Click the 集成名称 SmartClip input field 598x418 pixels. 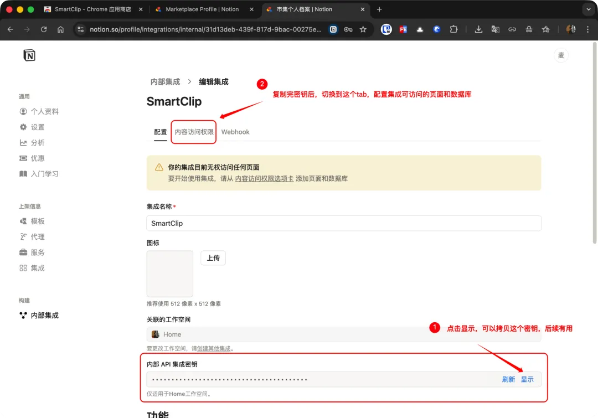coord(344,223)
